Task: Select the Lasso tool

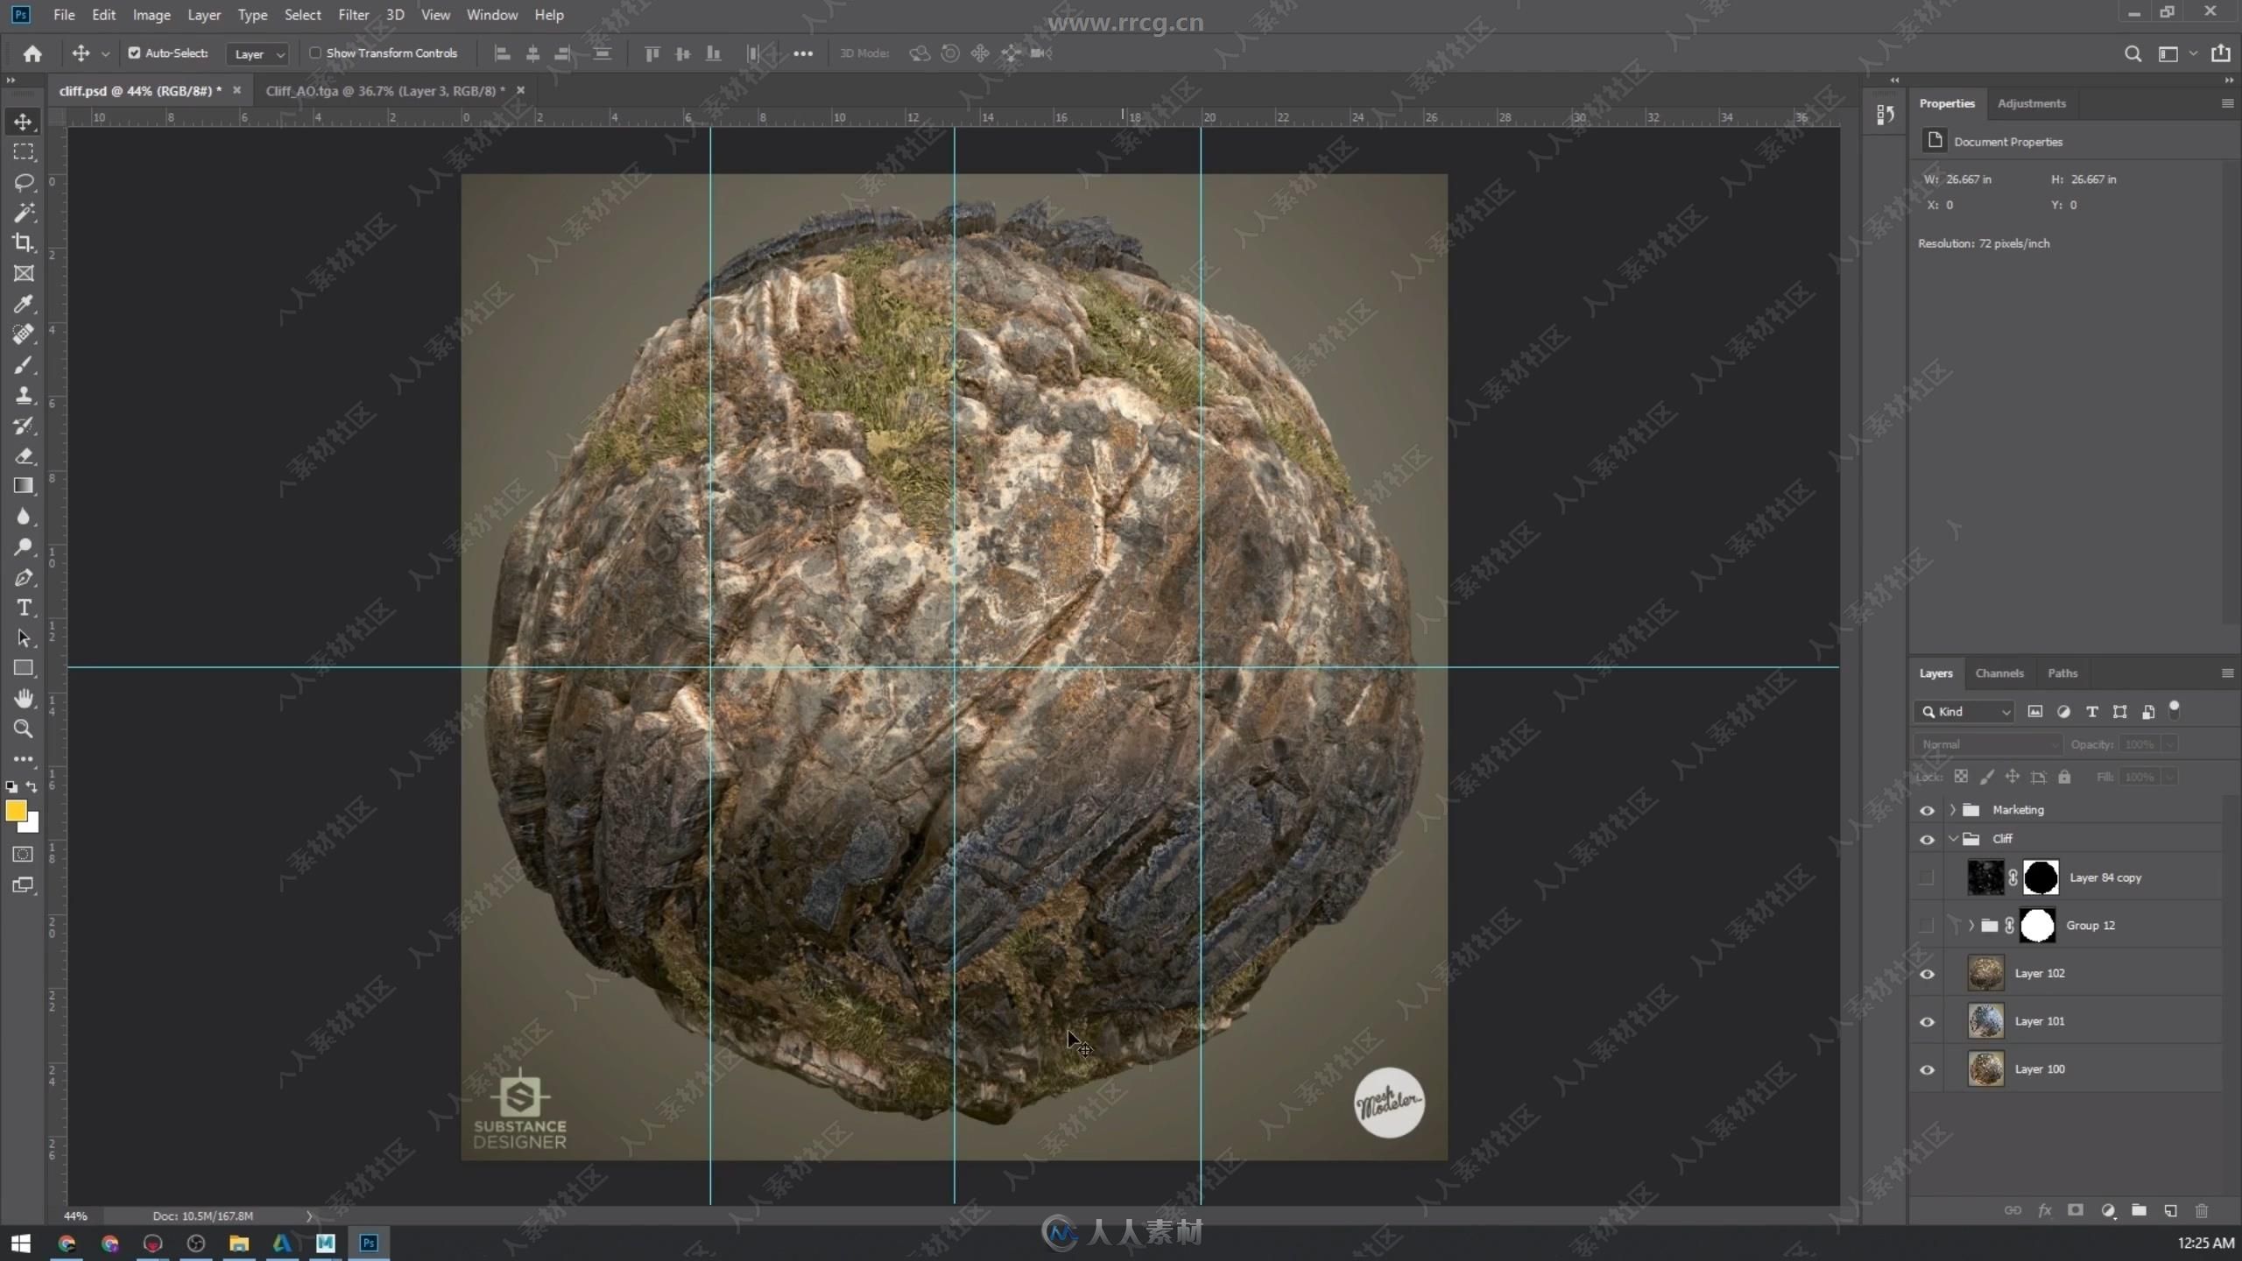Action: (x=23, y=181)
